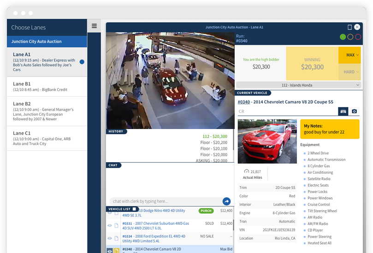This screenshot has width=373, height=253.
Task: Click the vehicle list scrollbar
Action: tap(233, 225)
